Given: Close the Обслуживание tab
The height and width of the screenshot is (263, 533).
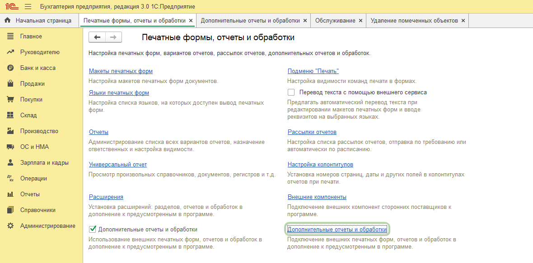Looking at the screenshot, I should point(360,20).
